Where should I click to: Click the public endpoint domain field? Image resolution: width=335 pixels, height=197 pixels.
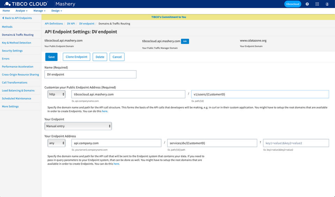tap(128, 94)
